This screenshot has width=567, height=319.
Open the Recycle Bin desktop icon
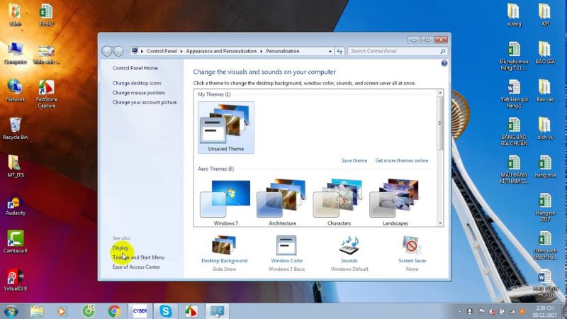tap(15, 128)
